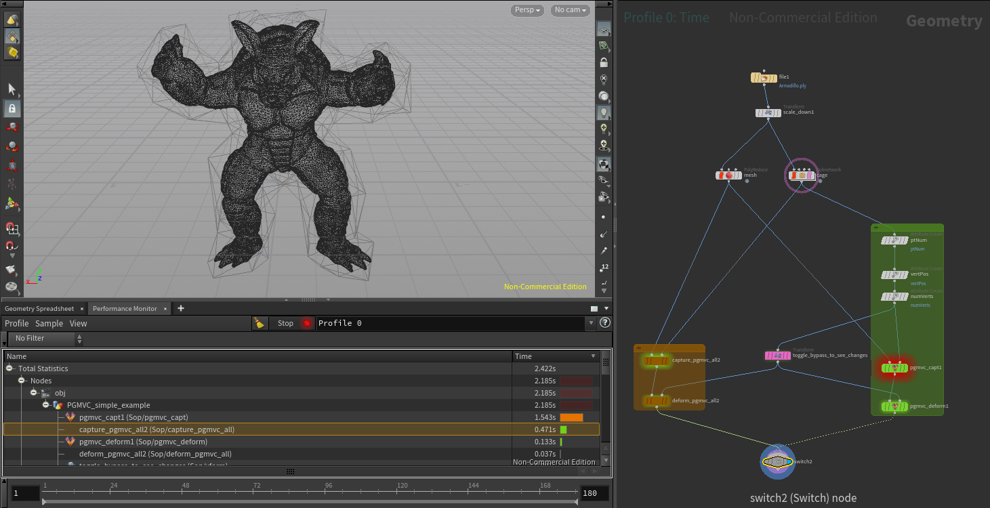Click the range slider bar below the timeline

pyautogui.click(x=309, y=502)
